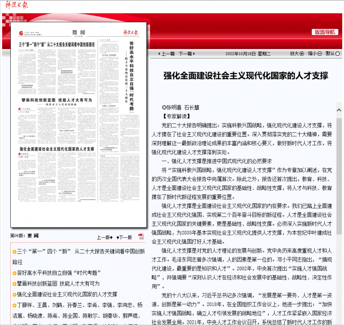Click the author line 张明喜 石长慧
Viewport: 344px width, 325px height.
(180, 107)
